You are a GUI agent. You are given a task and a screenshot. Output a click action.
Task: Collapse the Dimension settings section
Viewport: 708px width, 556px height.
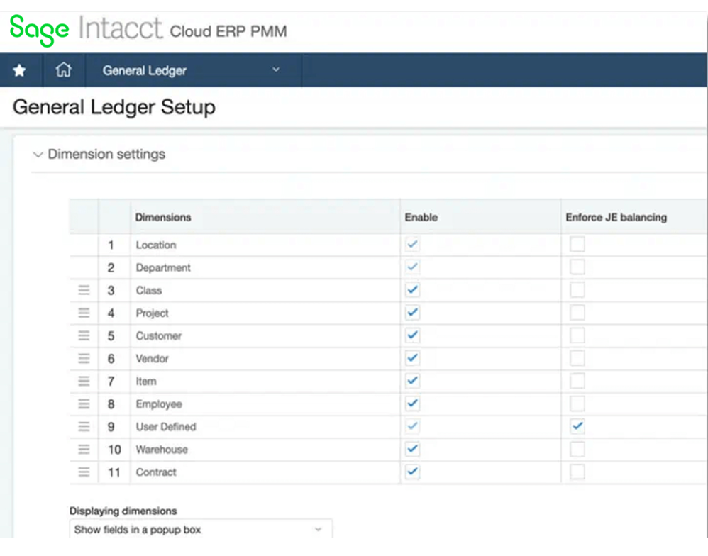(x=38, y=155)
